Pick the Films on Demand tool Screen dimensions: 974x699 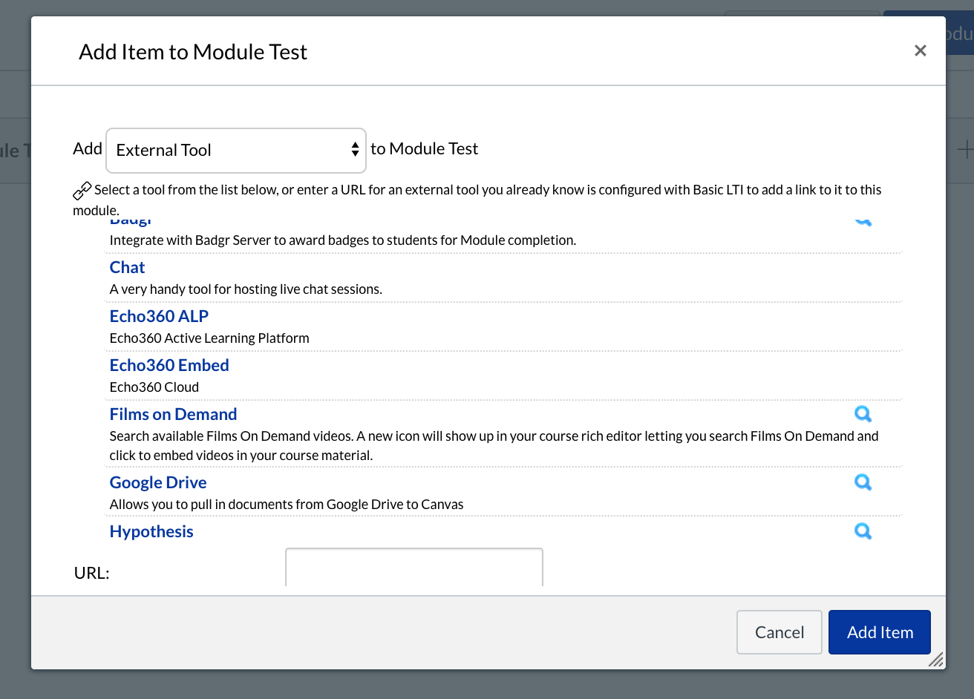(173, 414)
